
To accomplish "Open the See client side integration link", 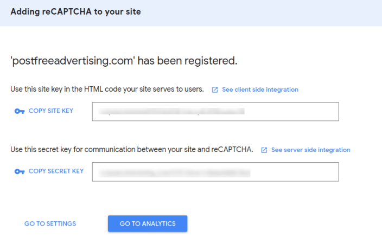I will click(260, 90).
